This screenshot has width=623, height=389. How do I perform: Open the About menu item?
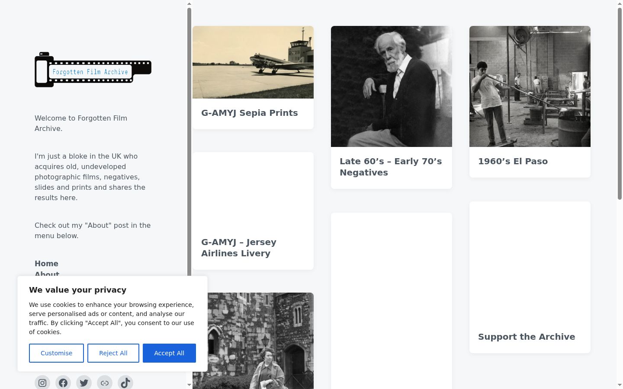point(47,274)
